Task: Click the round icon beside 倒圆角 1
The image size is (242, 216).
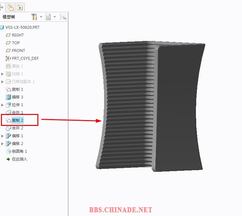Action: (8, 151)
